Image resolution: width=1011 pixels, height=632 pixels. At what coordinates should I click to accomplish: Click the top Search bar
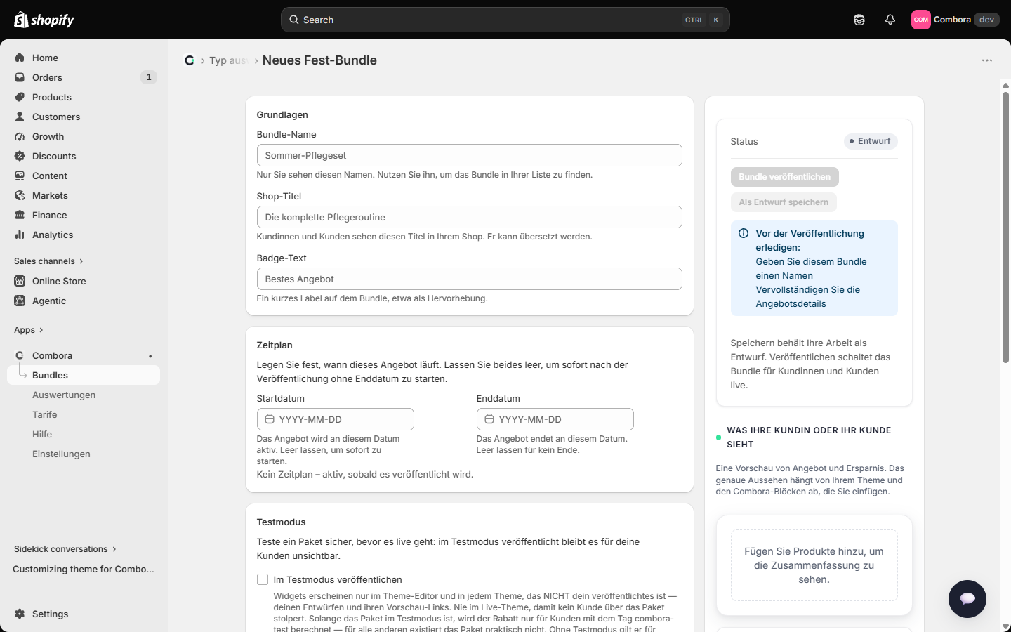505,20
